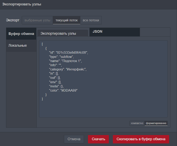
Task: Open the 'Локальные' side tab
Action: [18, 46]
